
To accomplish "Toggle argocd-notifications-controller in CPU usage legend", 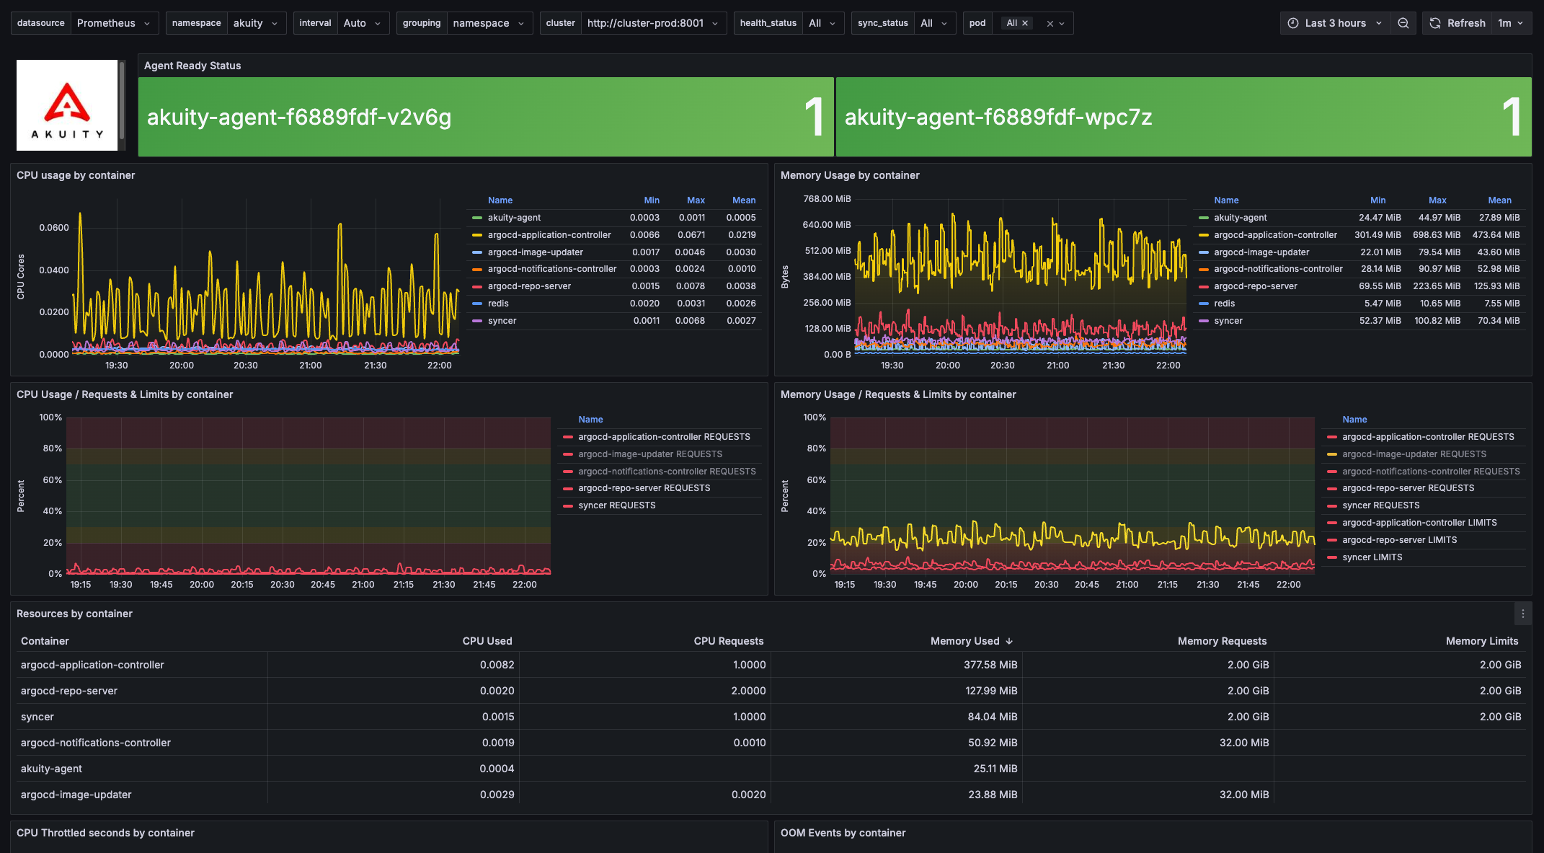I will pyautogui.click(x=552, y=269).
